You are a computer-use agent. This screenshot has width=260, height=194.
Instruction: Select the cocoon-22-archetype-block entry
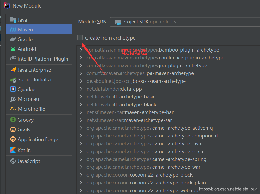(x=139, y=175)
